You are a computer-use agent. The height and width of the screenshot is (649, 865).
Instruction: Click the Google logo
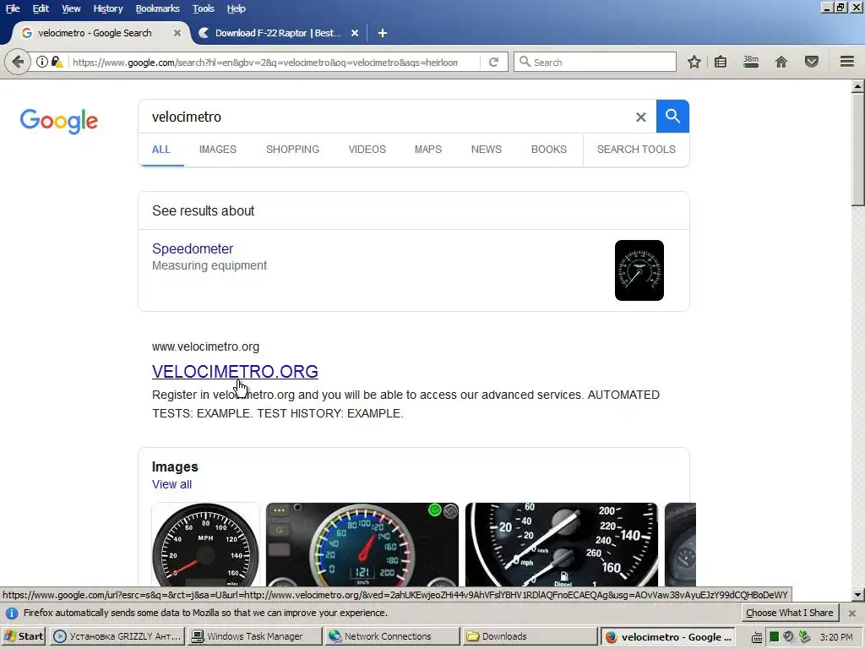[x=59, y=121]
